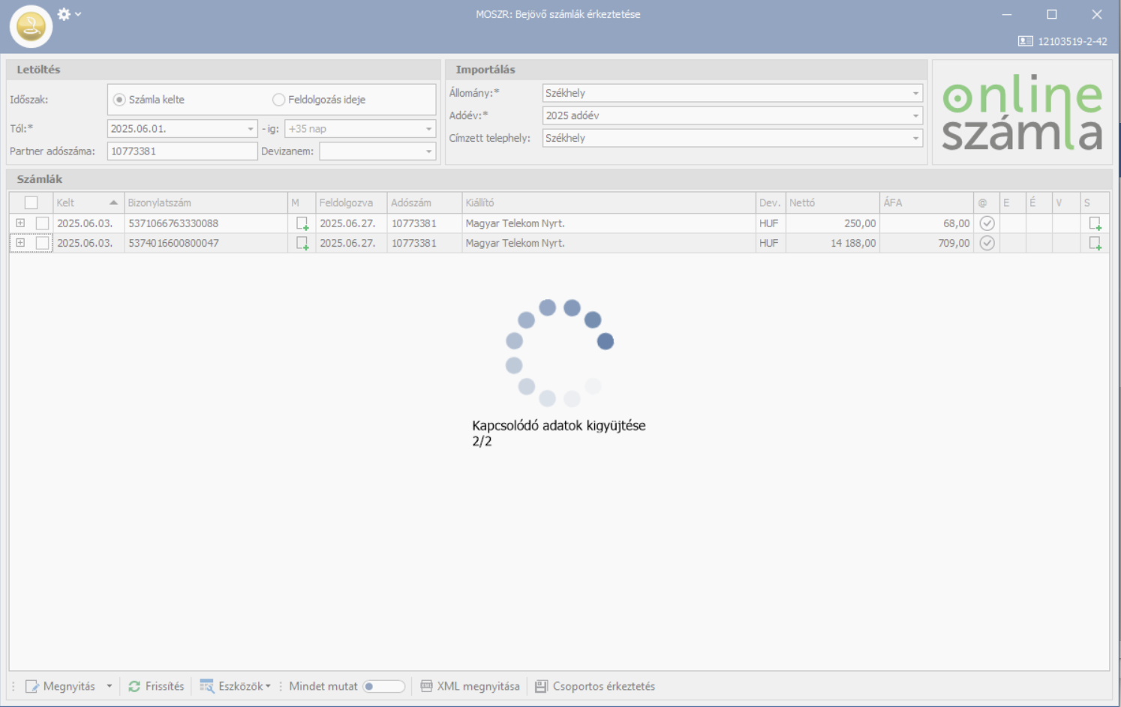Tick the select-all checkbox in the table header
The width and height of the screenshot is (1121, 707).
(x=31, y=202)
